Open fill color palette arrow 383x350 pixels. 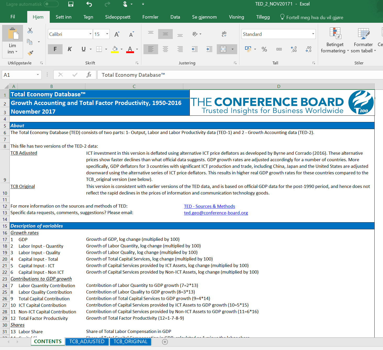[x=122, y=49]
